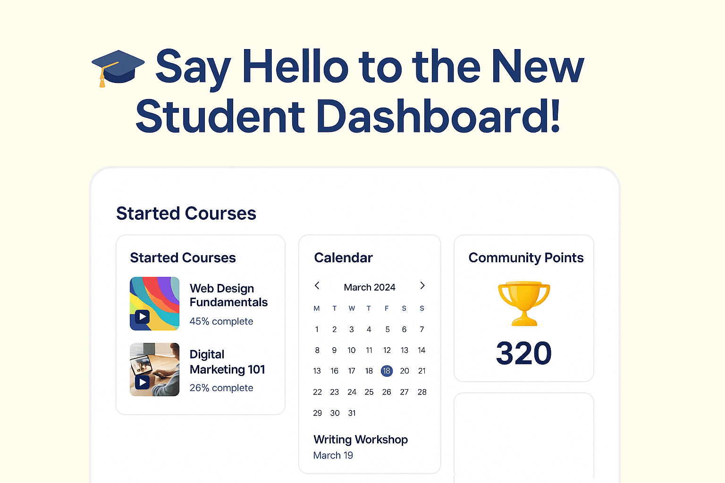Open the Web Design Fundamentals course title

[x=228, y=295]
